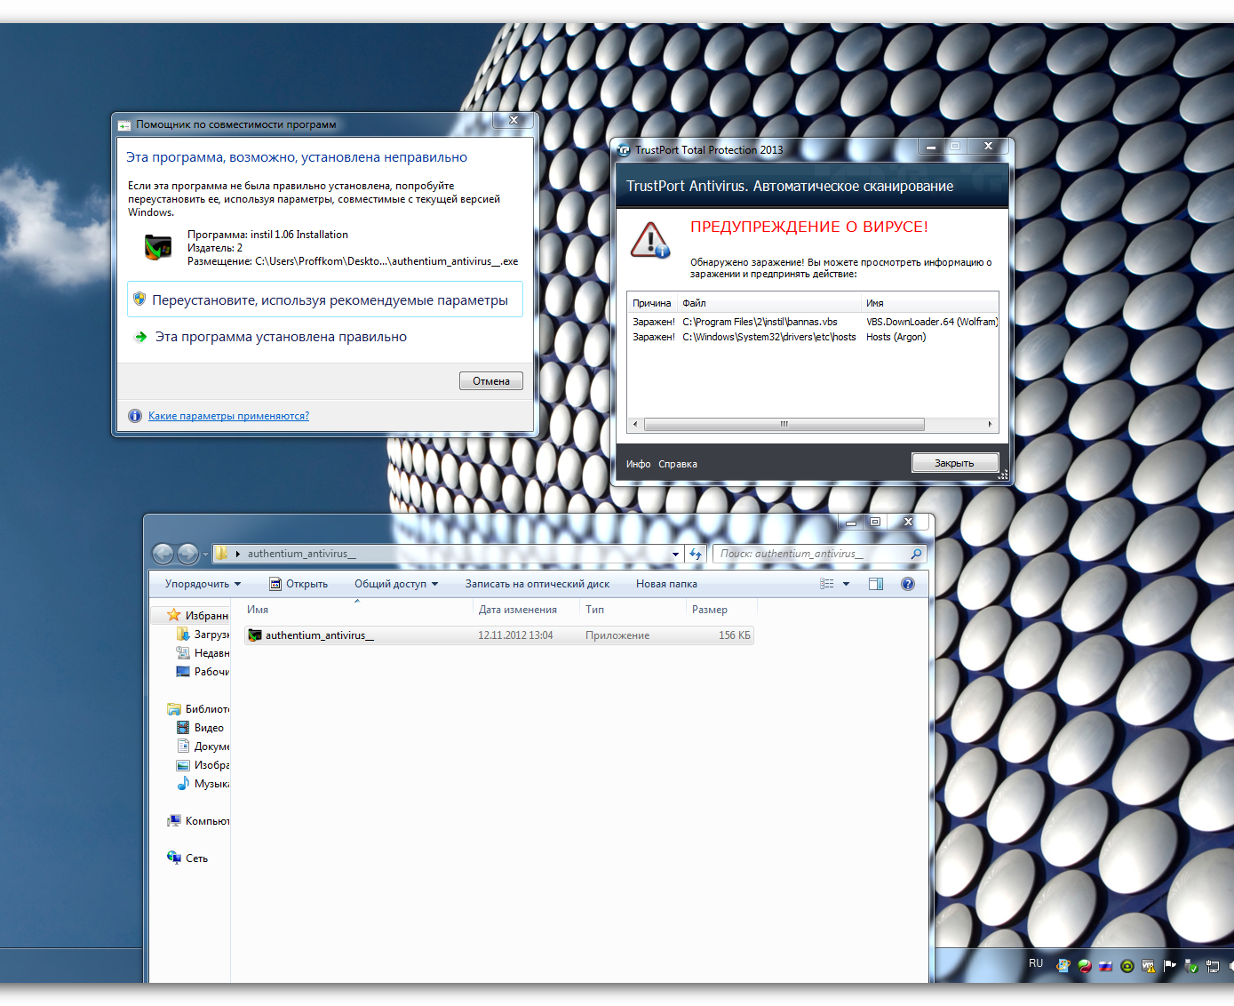This screenshot has height=1006, width=1234.
Task: Click the view mode icon in Explorer
Action: 827,584
